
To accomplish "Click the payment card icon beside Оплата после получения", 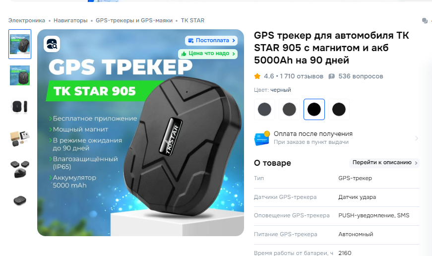I will click(262, 138).
